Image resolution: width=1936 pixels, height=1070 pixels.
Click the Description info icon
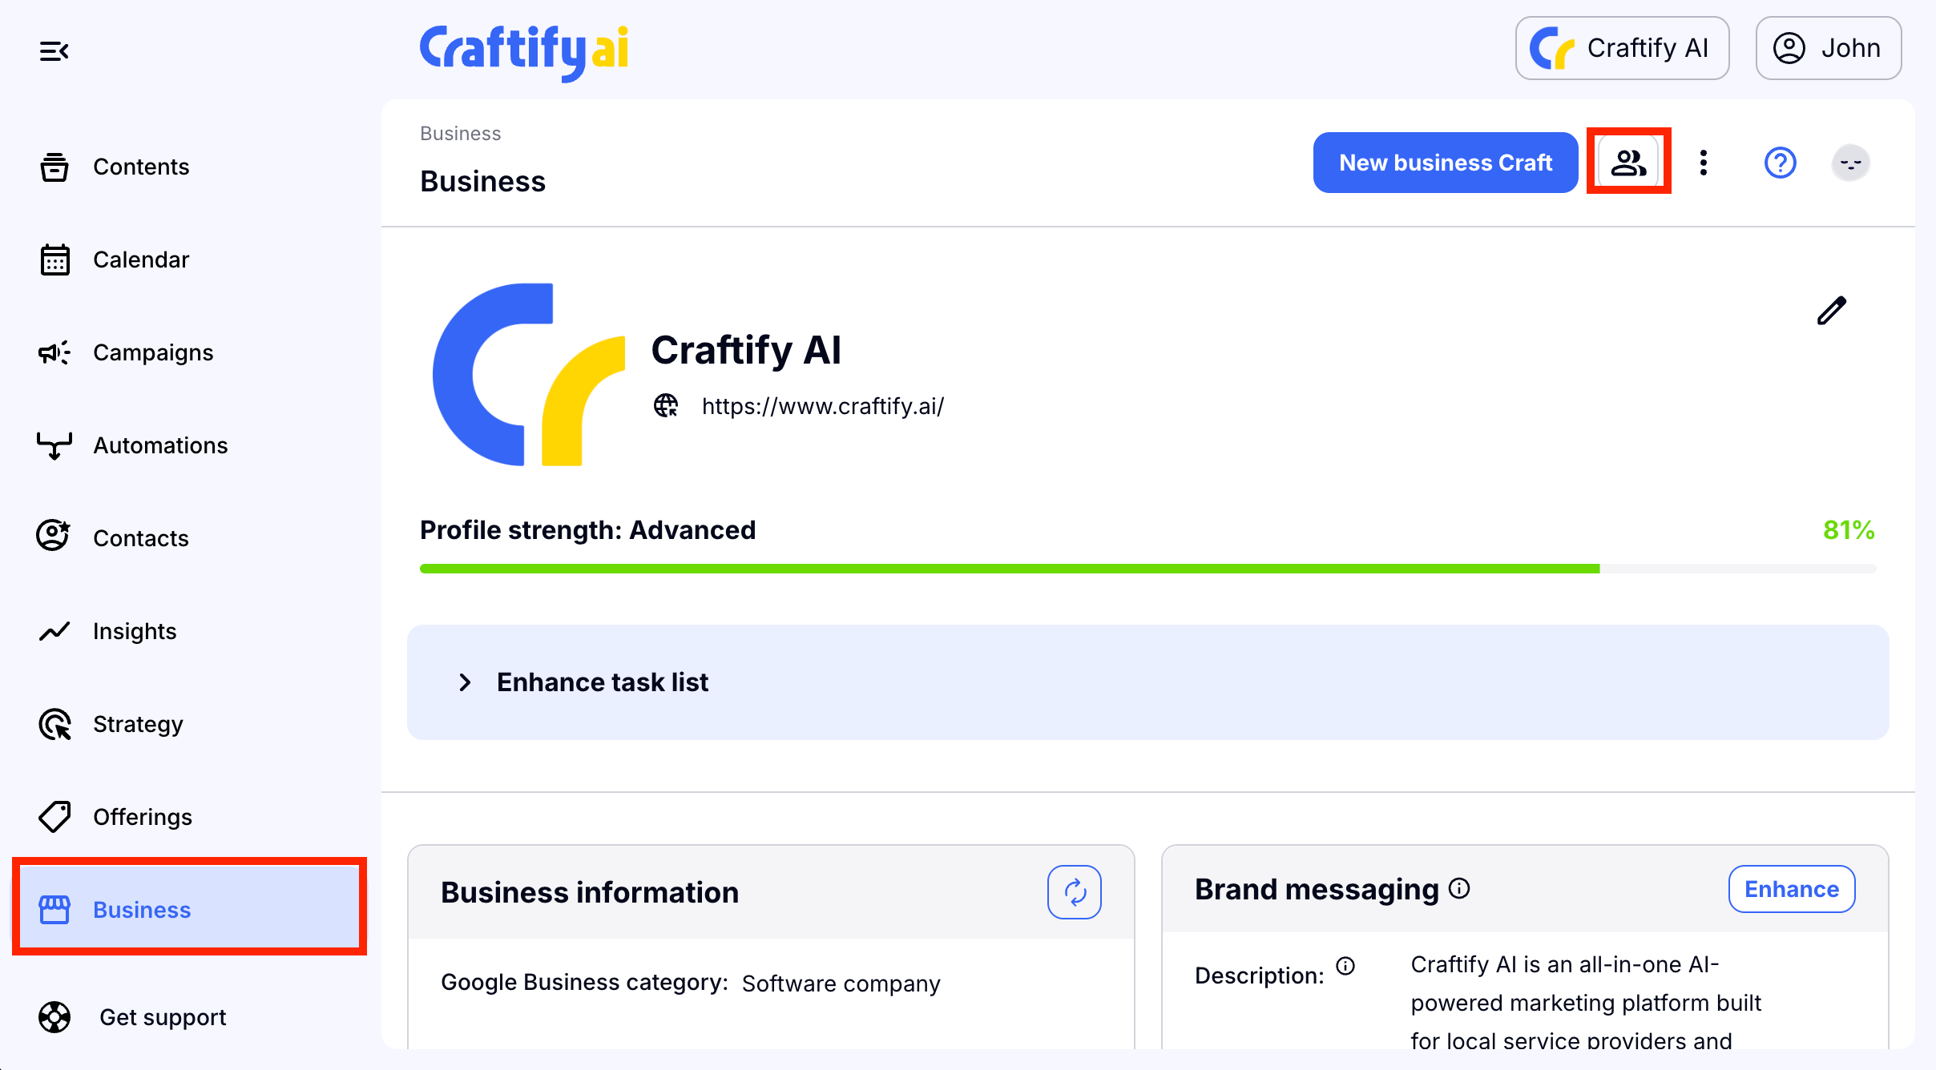[1345, 966]
